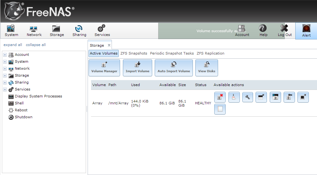Viewport: 317px width, 175px height.
Task: Select the Array volume name cell
Action: coord(97,103)
